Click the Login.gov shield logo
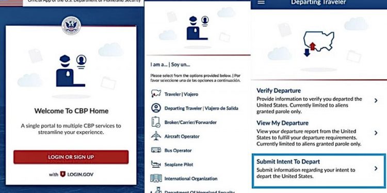 point(62,174)
